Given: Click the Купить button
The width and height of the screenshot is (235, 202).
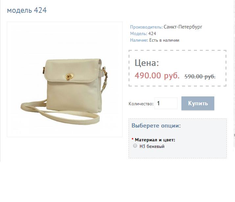Looking at the screenshot, I should tap(198, 103).
